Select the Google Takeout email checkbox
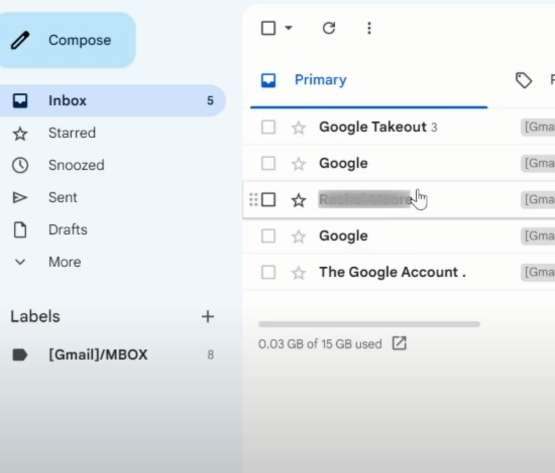555x473 pixels. (268, 127)
